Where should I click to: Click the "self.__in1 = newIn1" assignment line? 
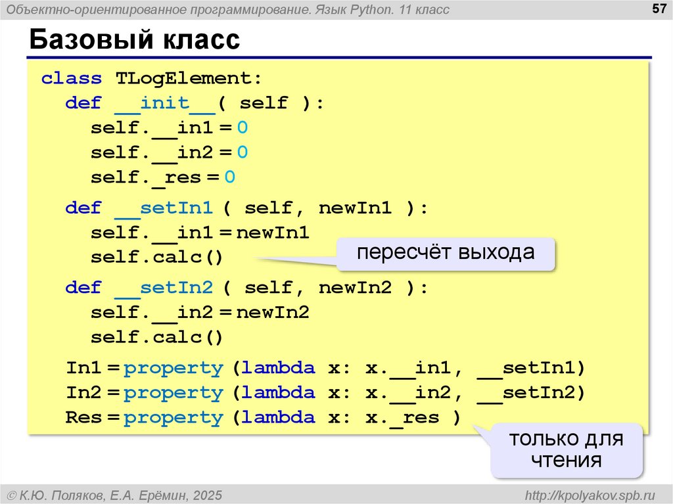[x=199, y=233]
